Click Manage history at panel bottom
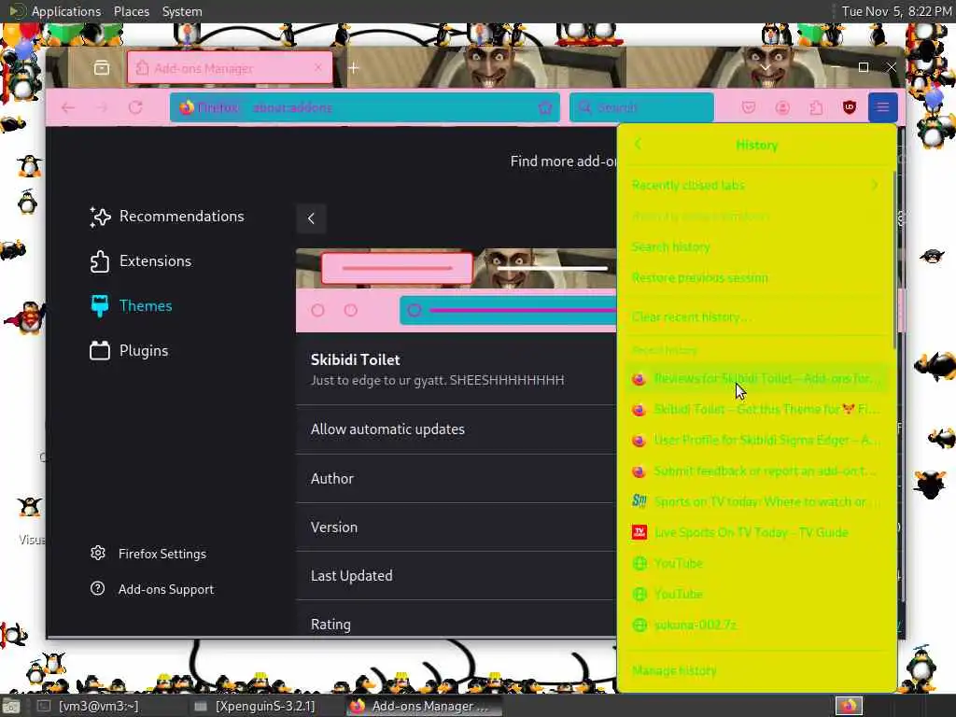 [x=756, y=670]
